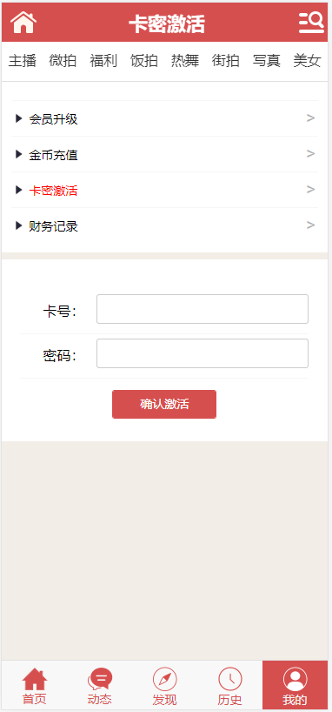Focus the 密码 input field
Screen dimensions: 332x712
[x=203, y=353]
